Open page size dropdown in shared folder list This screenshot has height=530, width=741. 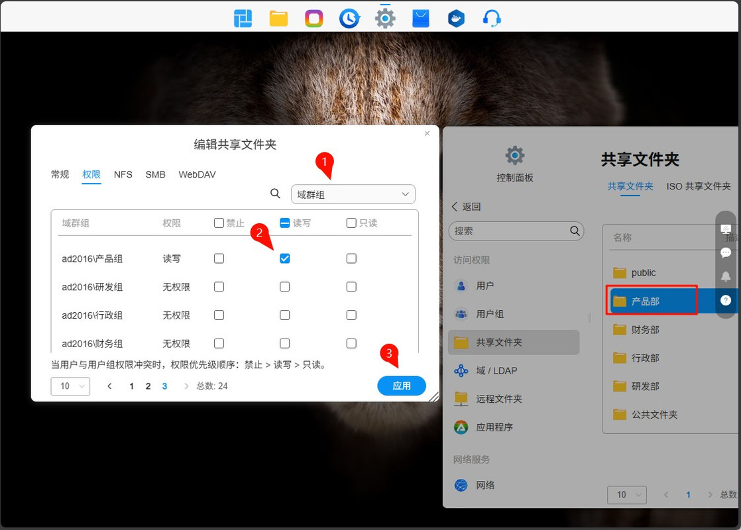[x=626, y=495]
